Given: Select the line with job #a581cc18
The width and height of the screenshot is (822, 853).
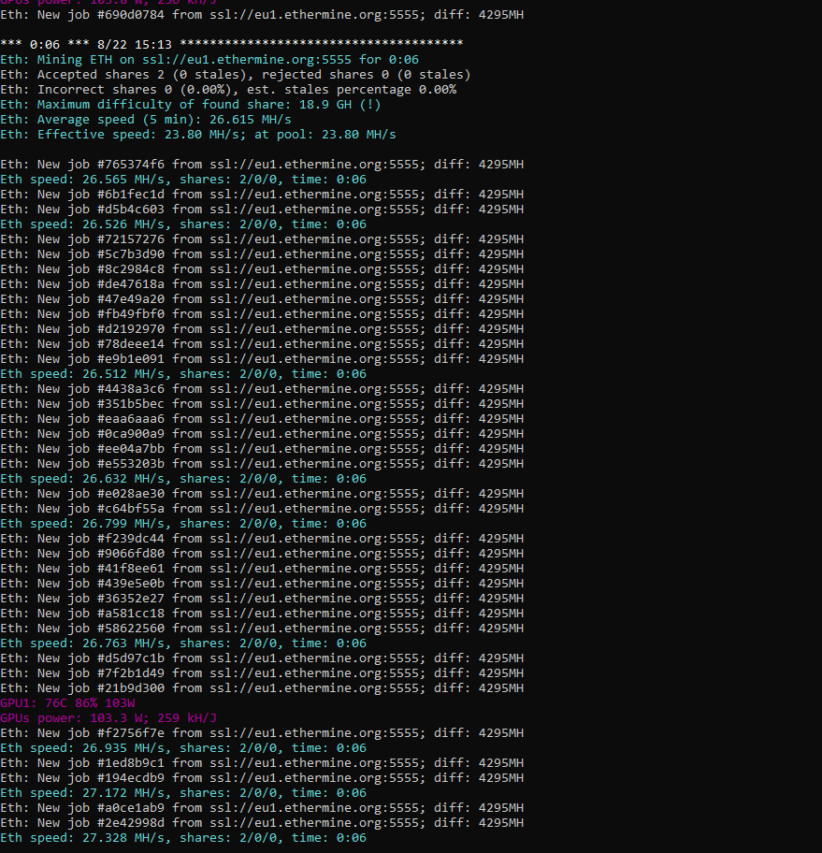Looking at the screenshot, I should point(262,614).
